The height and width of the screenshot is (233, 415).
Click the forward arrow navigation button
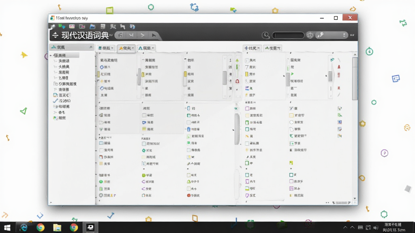(143, 35)
